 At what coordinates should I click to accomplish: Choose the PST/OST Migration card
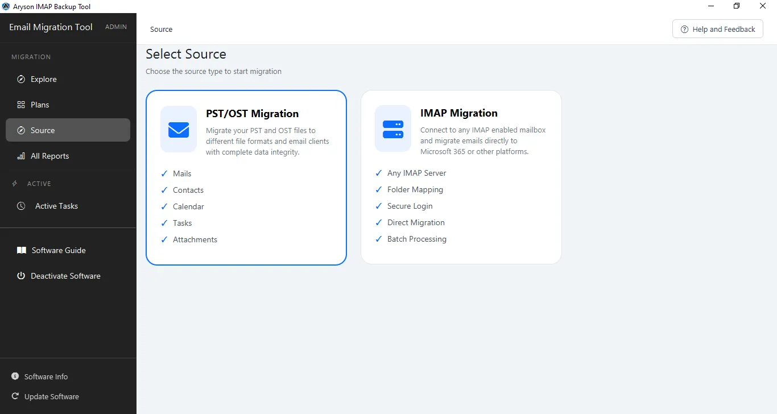tap(246, 177)
